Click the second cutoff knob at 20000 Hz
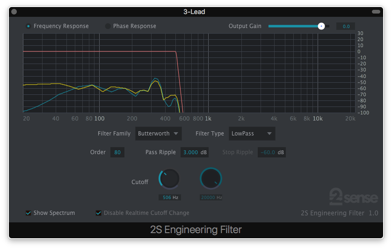The image size is (392, 249). point(211,178)
